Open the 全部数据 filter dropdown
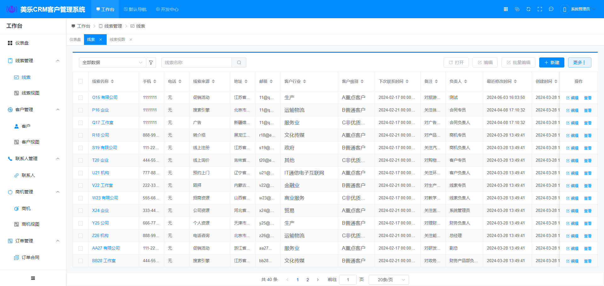This screenshot has width=604, height=286. 112,62
